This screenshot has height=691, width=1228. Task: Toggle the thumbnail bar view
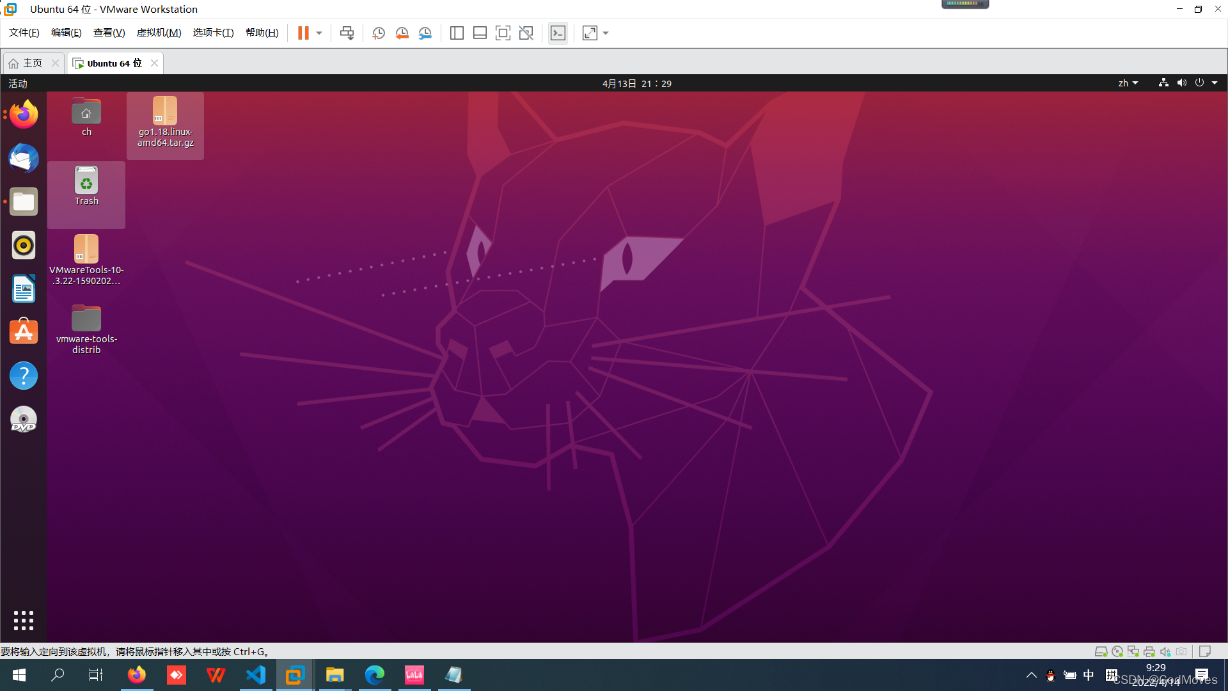point(480,33)
